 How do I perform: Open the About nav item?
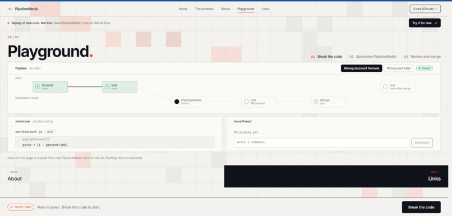click(225, 9)
